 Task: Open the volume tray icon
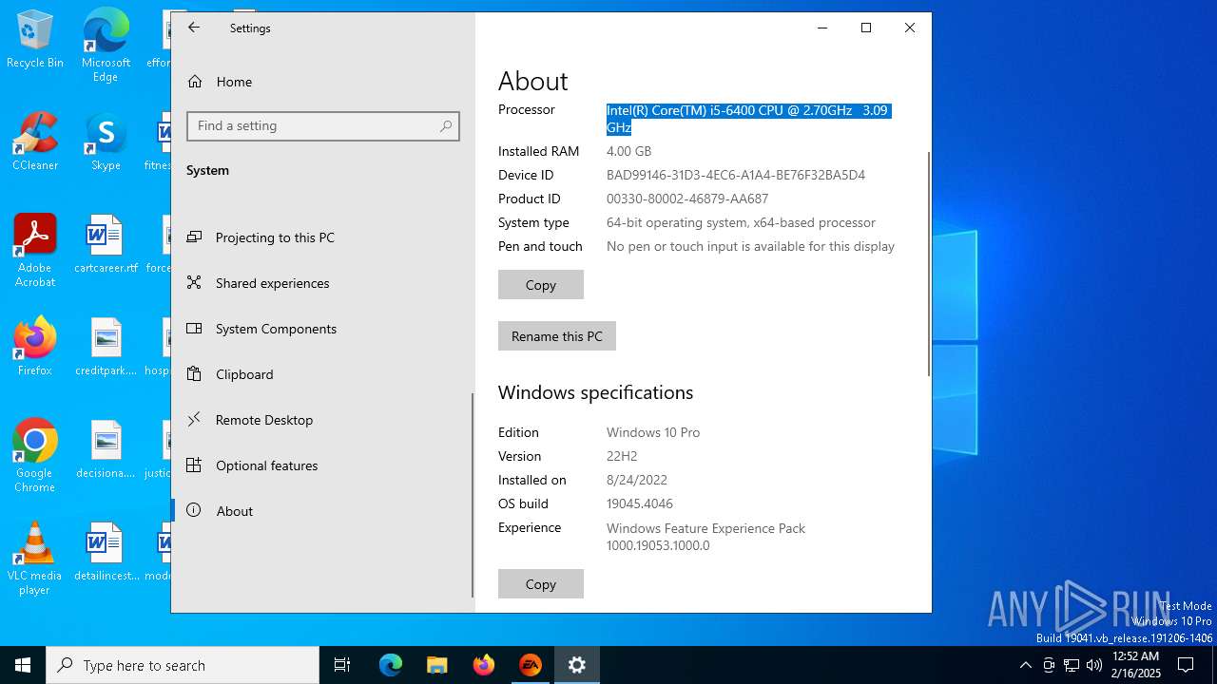coord(1094,665)
